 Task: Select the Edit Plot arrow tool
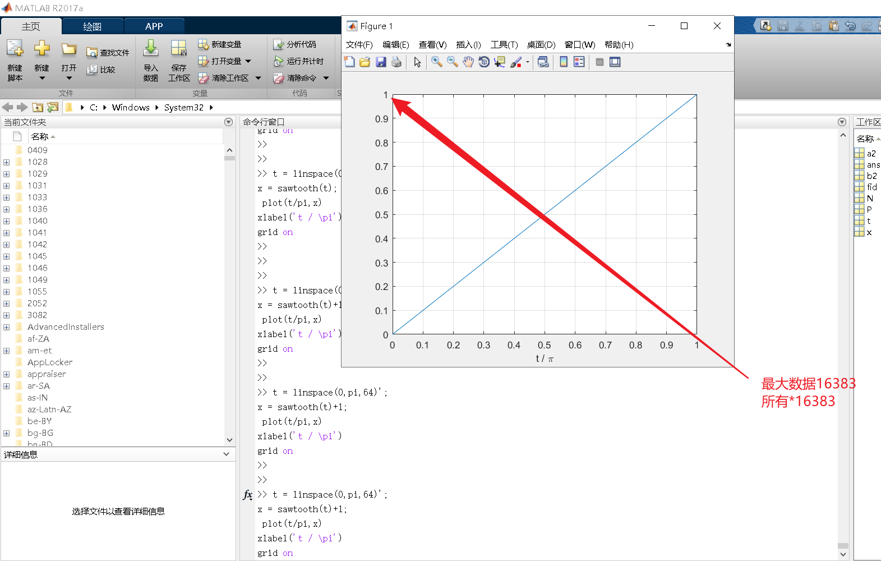pyautogui.click(x=417, y=62)
